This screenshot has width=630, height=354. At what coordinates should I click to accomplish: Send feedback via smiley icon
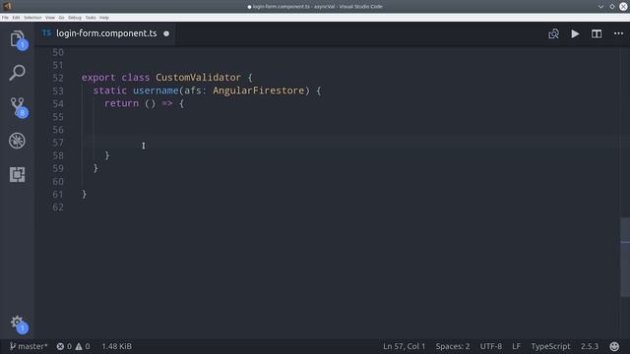614,346
